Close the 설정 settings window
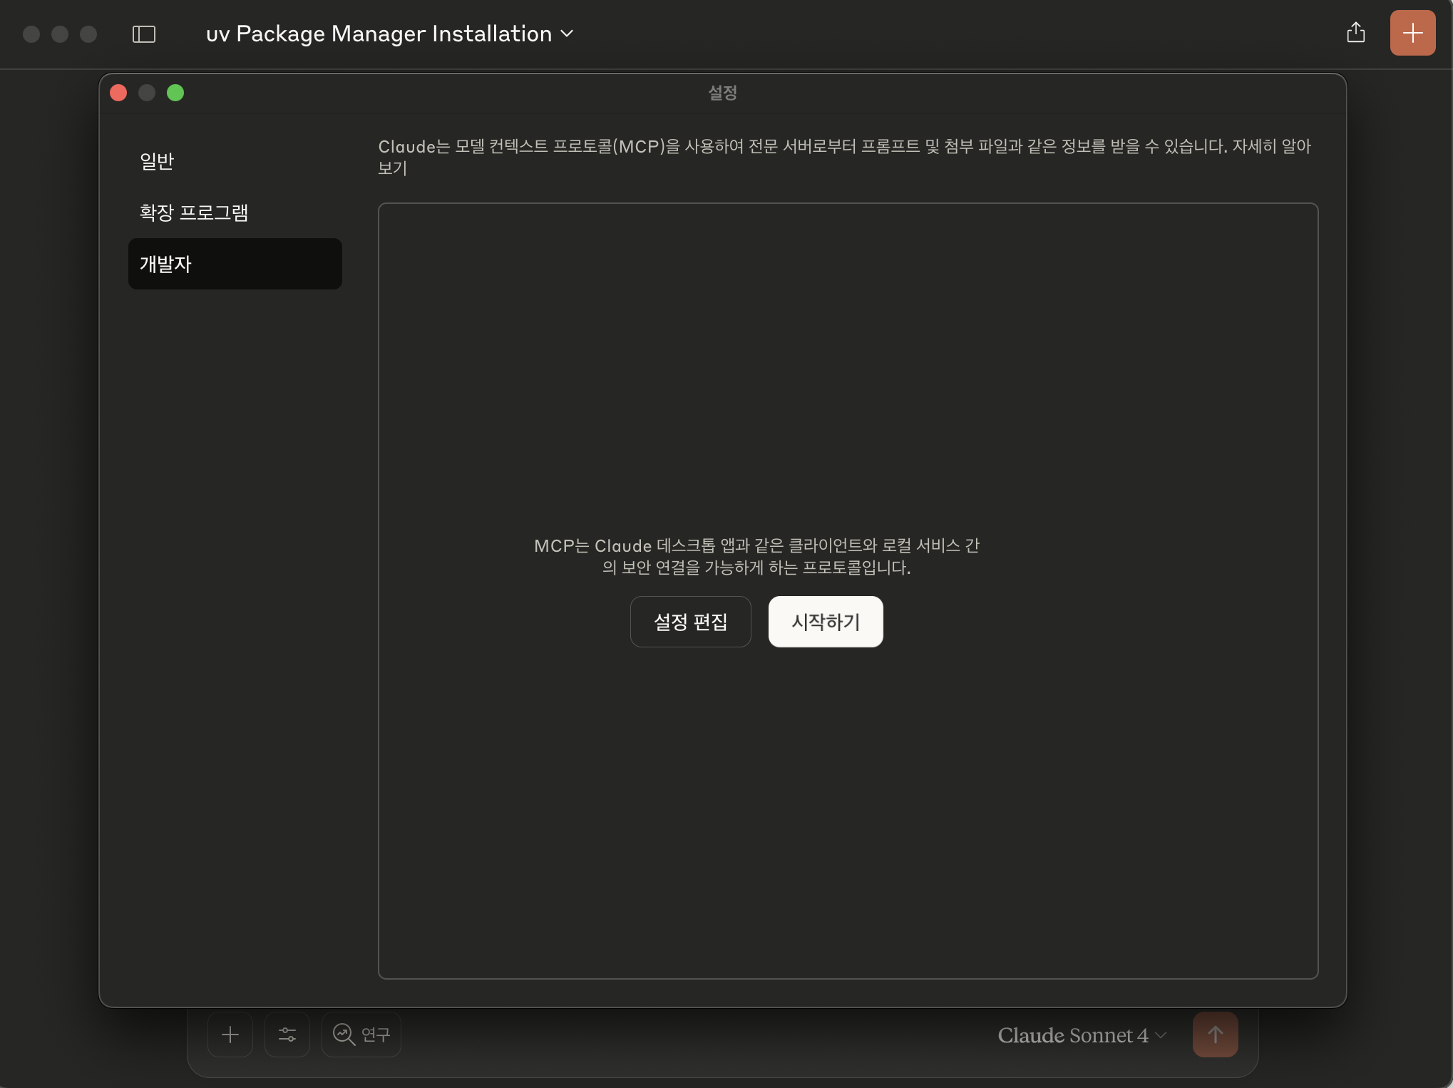Viewport: 1453px width, 1088px height. 119,93
